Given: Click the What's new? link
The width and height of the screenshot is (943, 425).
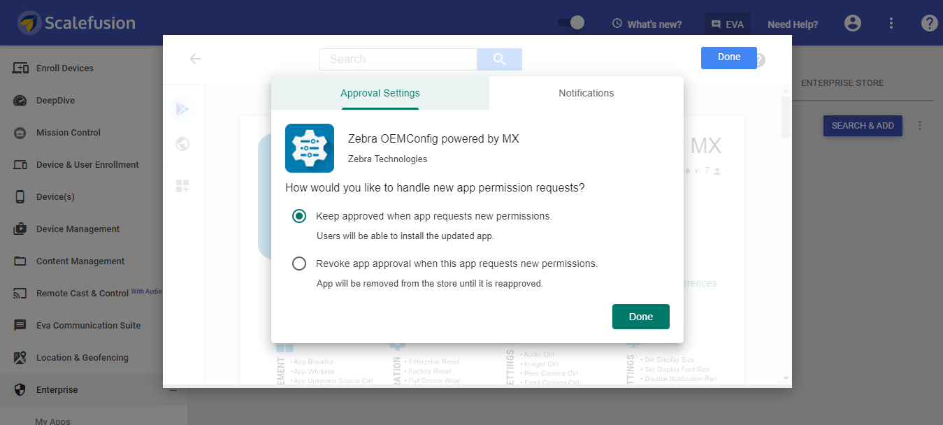Looking at the screenshot, I should 654,24.
